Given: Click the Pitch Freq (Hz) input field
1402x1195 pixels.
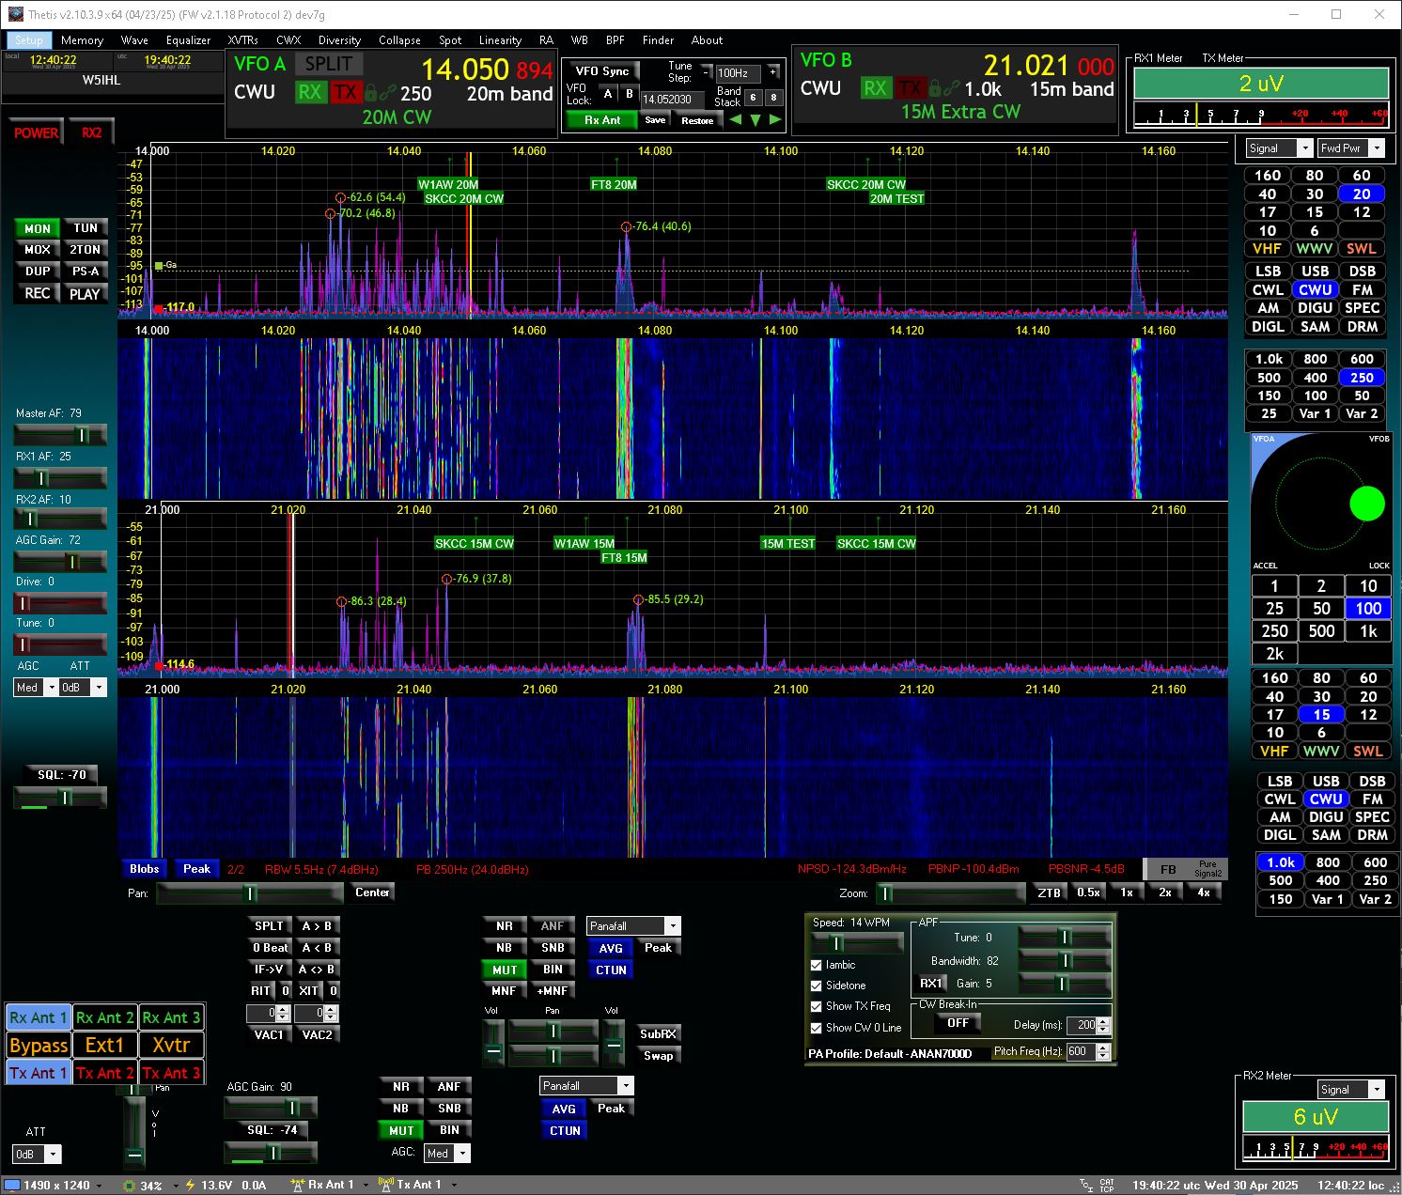Looking at the screenshot, I should coord(1081,1052).
